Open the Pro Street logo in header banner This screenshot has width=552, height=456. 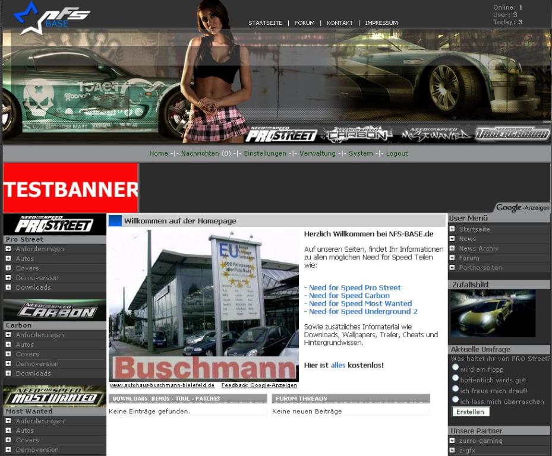click(x=281, y=135)
